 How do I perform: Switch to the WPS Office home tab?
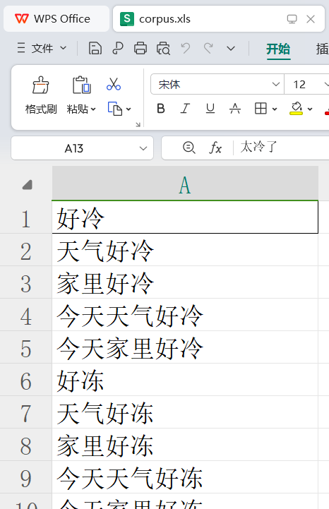[x=56, y=19]
